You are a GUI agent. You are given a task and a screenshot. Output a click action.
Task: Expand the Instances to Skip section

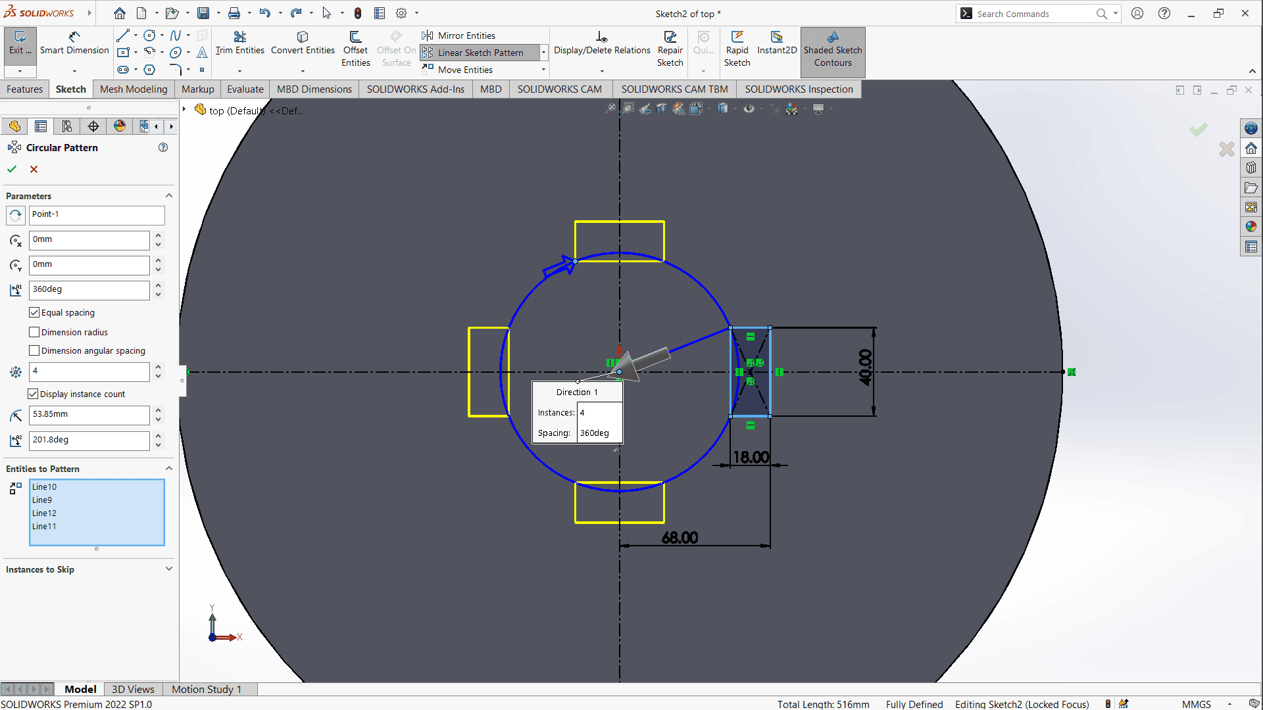169,569
